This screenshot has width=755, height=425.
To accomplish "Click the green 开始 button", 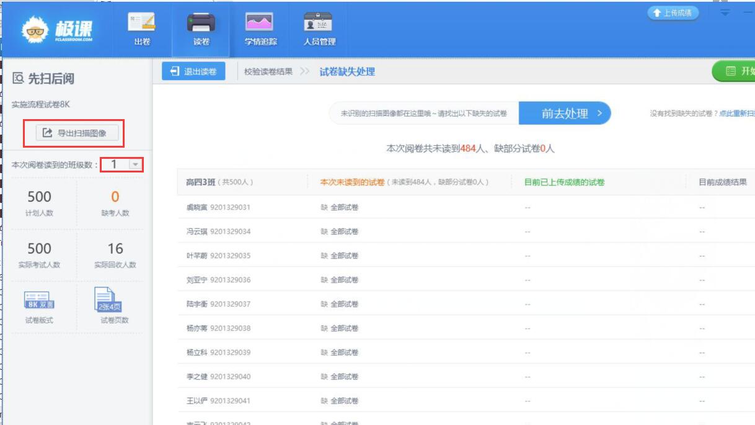I will (x=733, y=71).
